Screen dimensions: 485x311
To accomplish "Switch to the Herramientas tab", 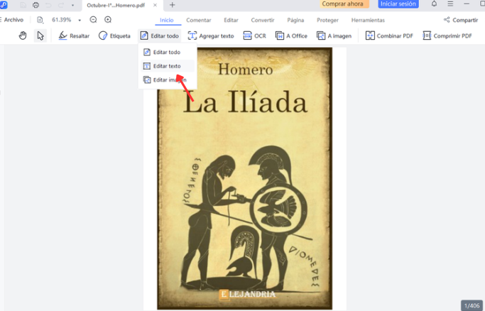I will 368,20.
